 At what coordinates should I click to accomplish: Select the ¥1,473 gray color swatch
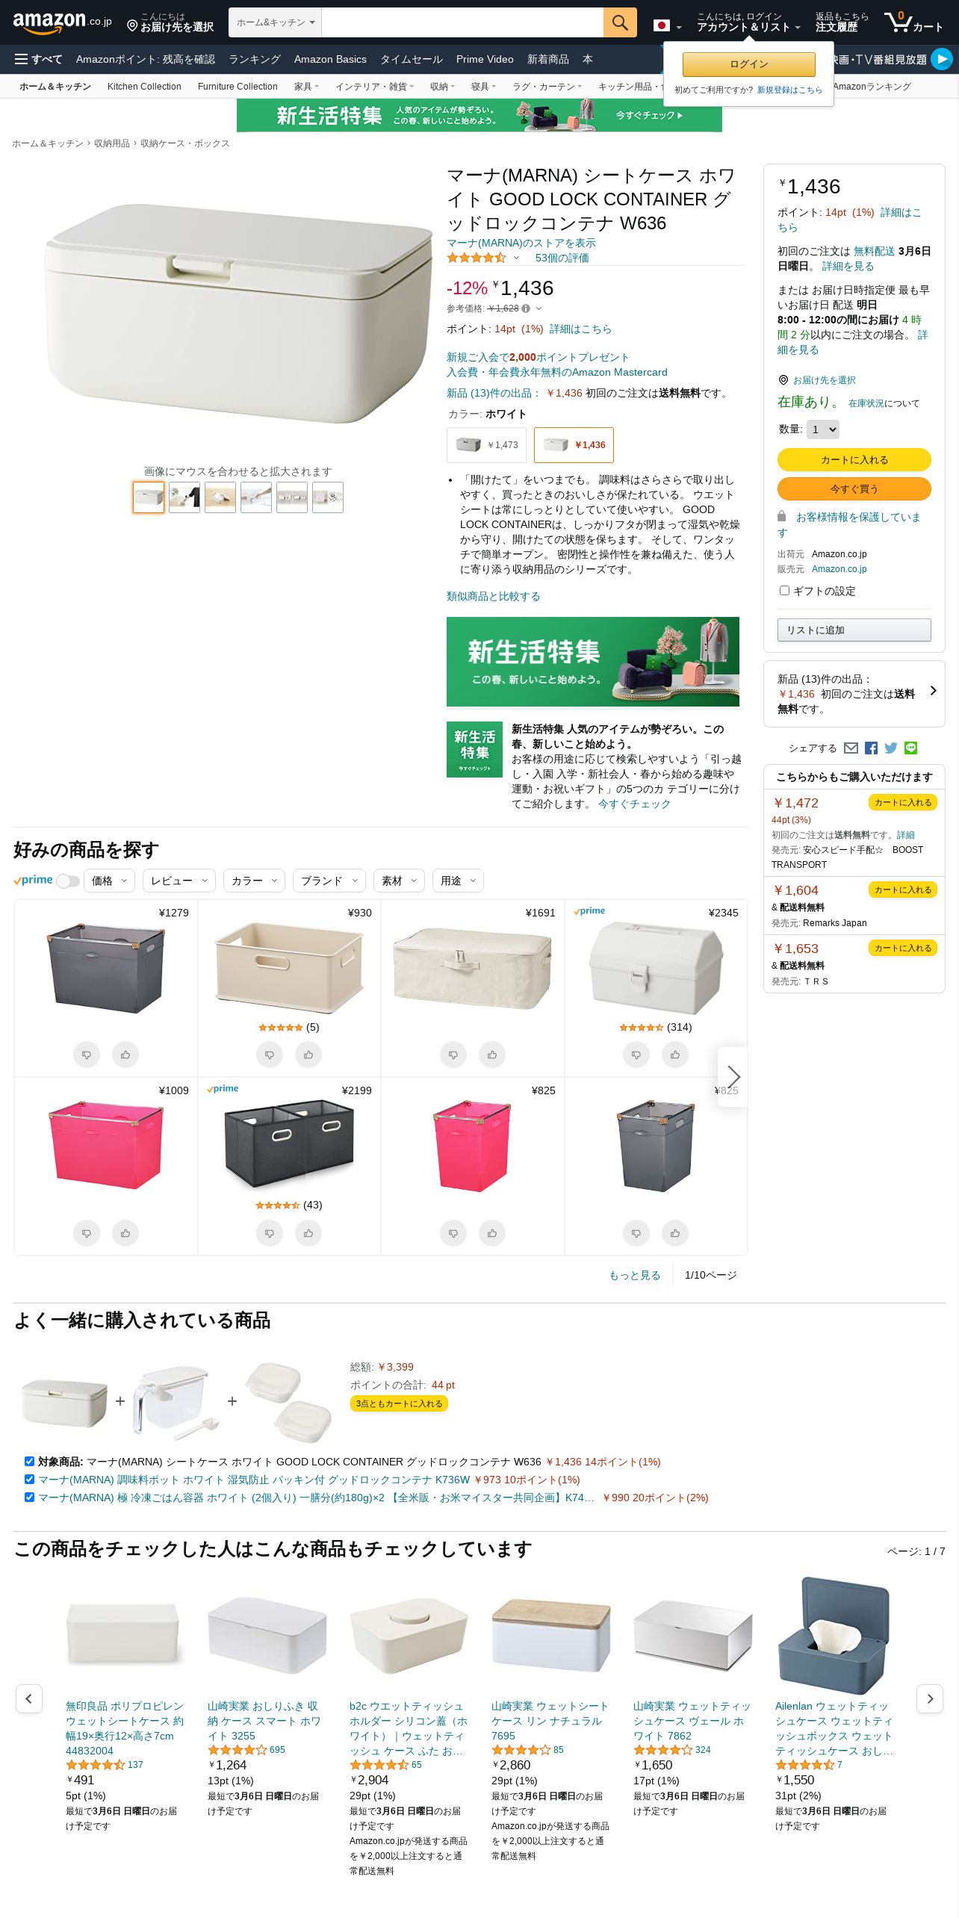[486, 445]
